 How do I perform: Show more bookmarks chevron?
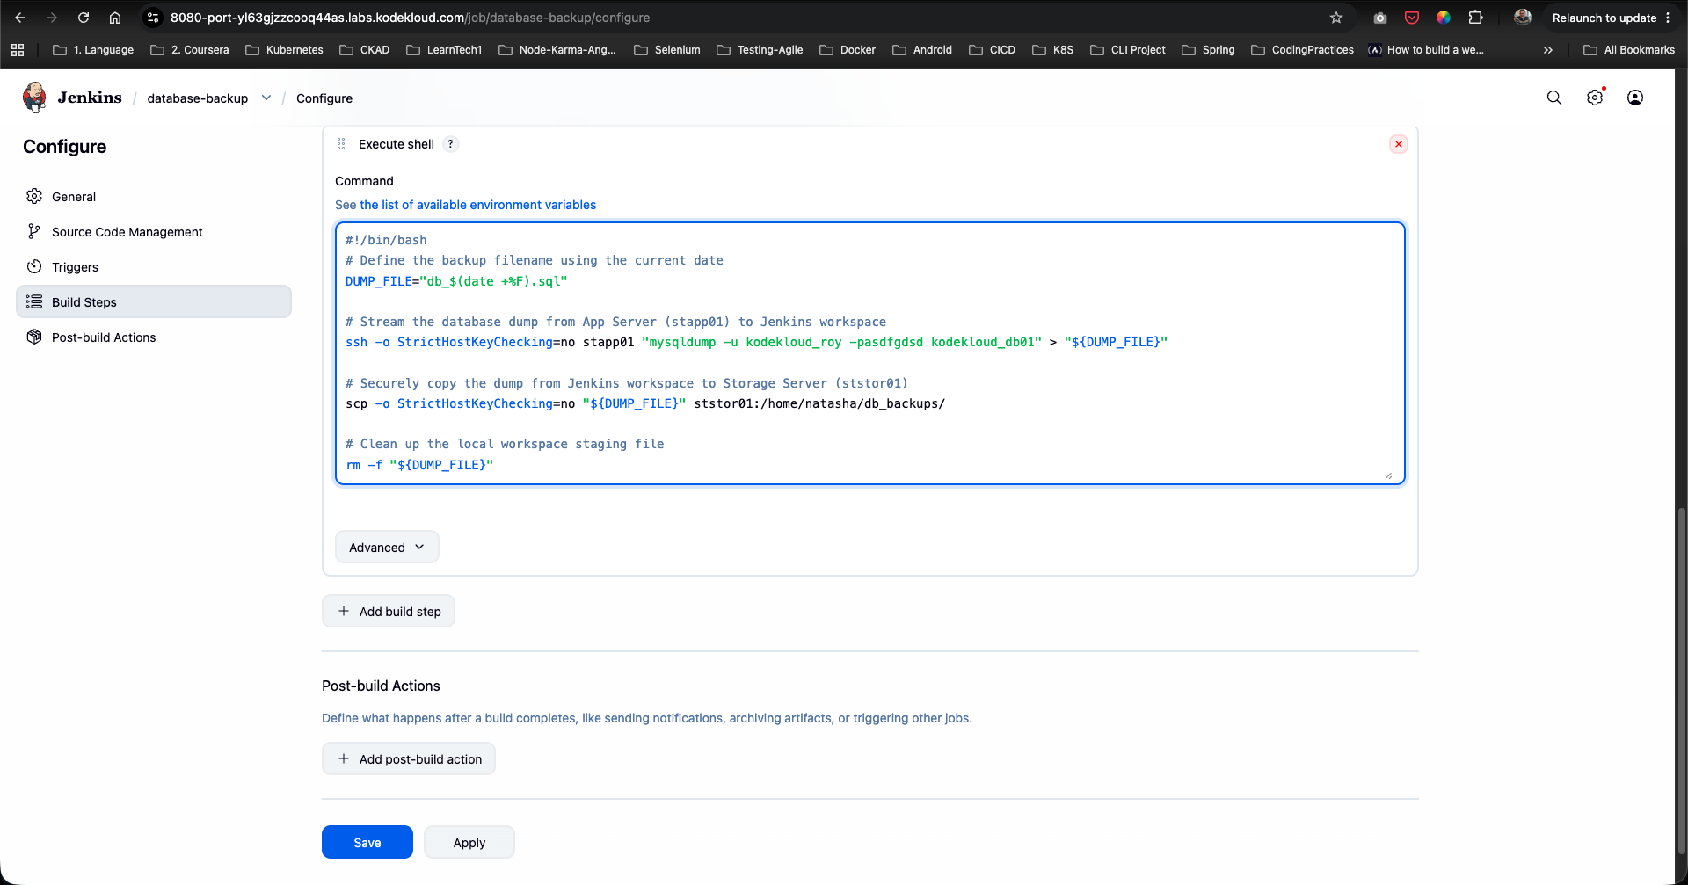point(1548,50)
